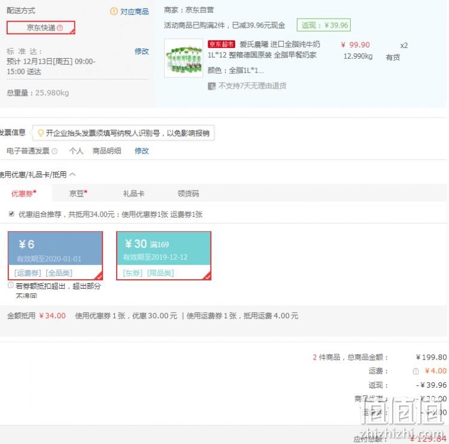Click the 不支持7天无理由退货 question icon

click(211, 86)
